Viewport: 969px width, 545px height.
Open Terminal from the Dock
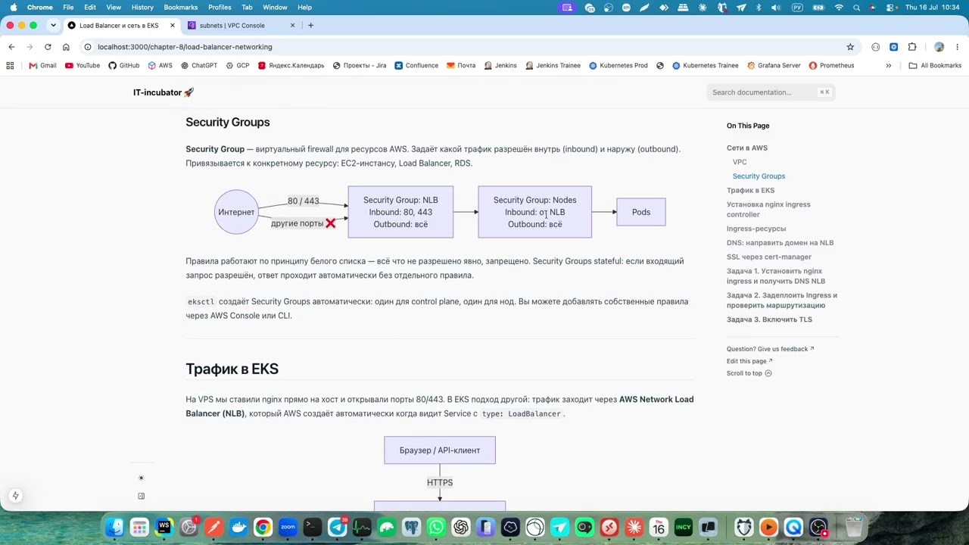click(313, 527)
